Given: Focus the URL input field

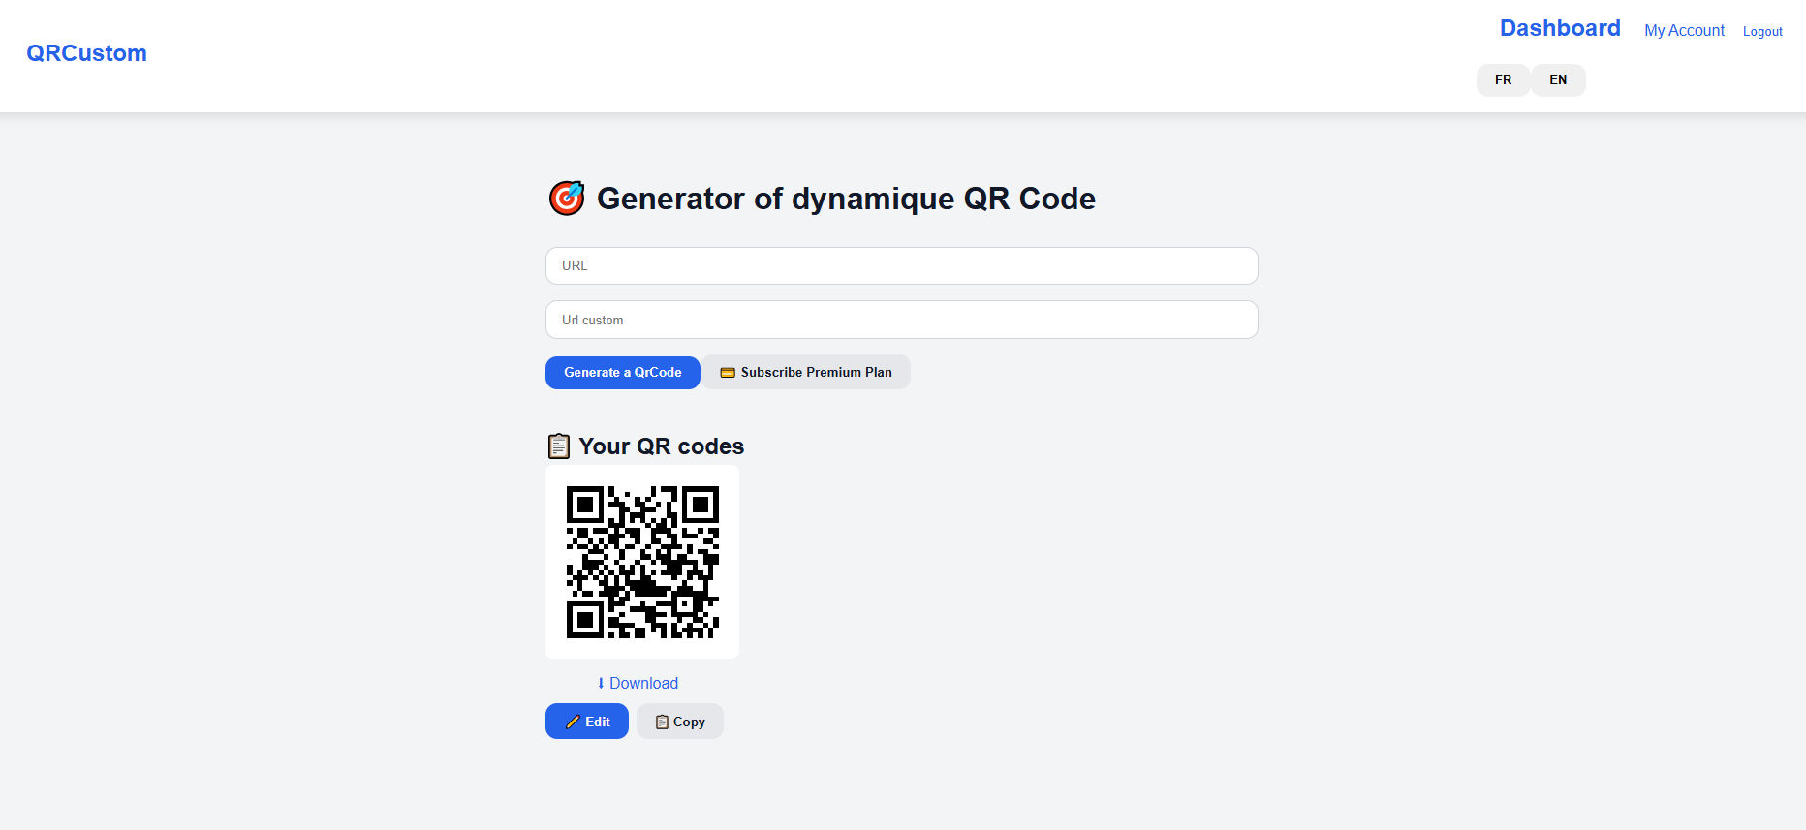Looking at the screenshot, I should (901, 265).
